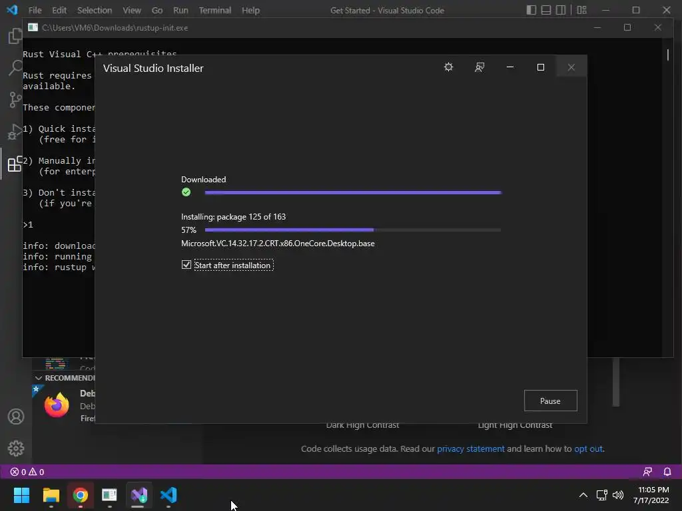
Task: Open Source Control view in activity bar
Action: 15,100
